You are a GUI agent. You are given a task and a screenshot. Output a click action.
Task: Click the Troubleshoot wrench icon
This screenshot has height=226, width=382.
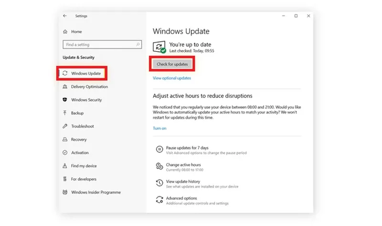coord(65,126)
